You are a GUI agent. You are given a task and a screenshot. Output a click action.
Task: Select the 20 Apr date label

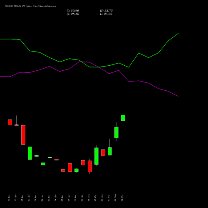tap(29, 198)
